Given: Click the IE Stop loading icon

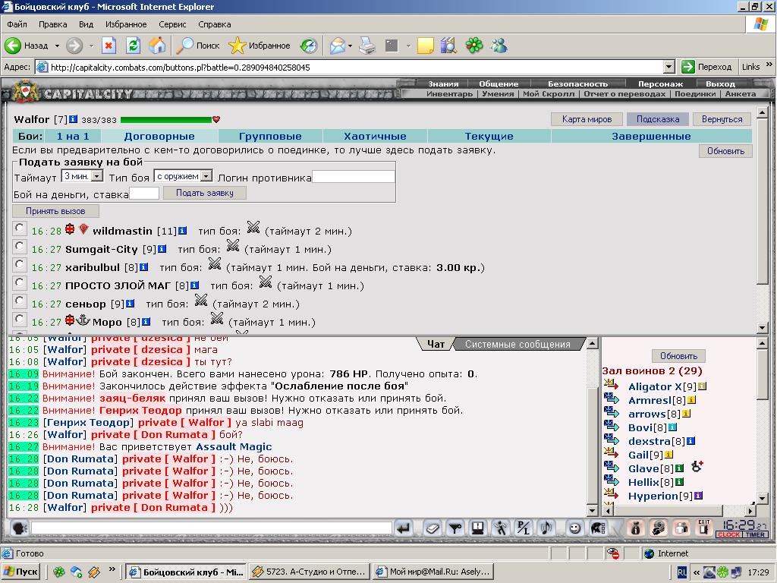Looking at the screenshot, I should click(x=109, y=46).
